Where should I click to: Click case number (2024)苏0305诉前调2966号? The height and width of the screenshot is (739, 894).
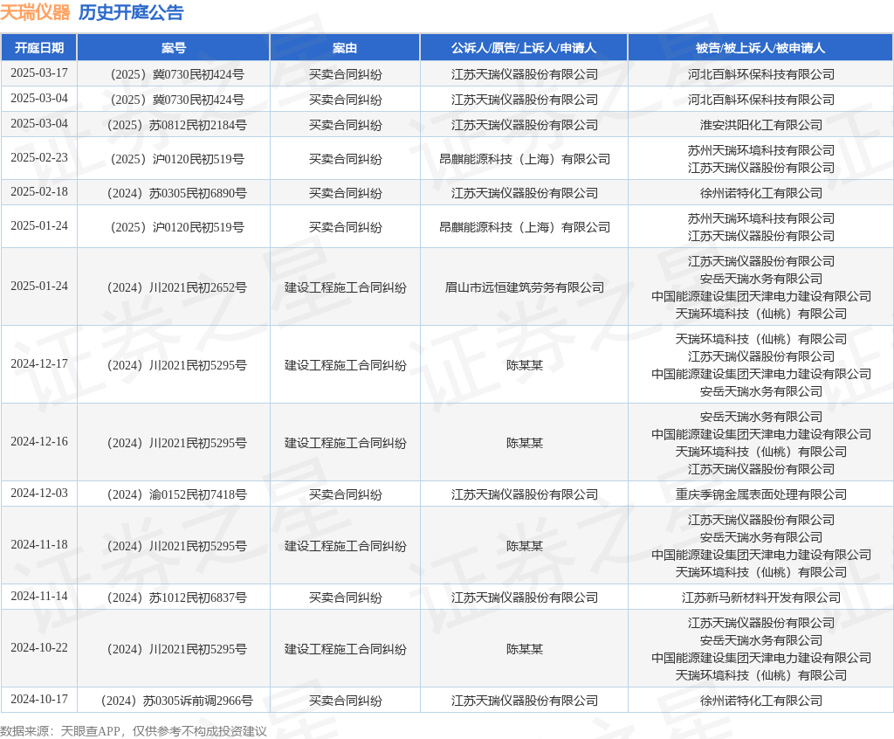click(176, 701)
